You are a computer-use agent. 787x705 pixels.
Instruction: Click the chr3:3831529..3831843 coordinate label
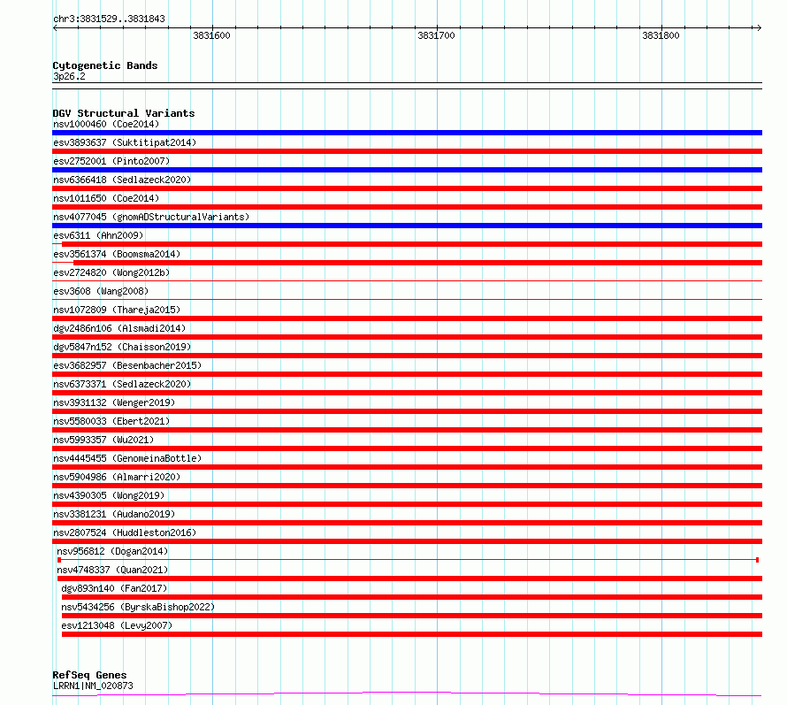pos(109,19)
